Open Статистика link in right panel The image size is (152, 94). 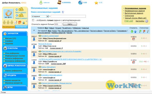pyautogui.click(x=129, y=15)
